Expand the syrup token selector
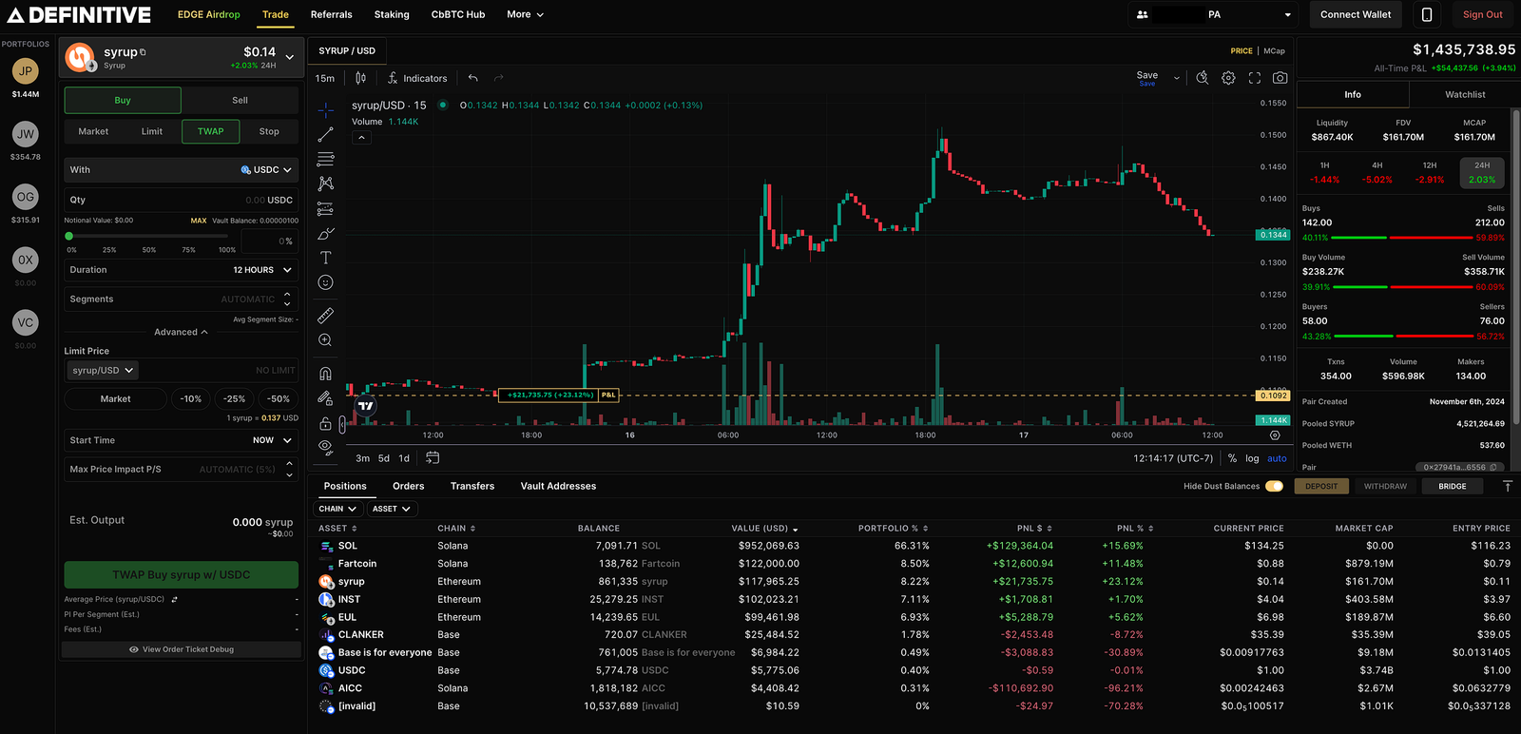The width and height of the screenshot is (1521, 734). (x=290, y=57)
